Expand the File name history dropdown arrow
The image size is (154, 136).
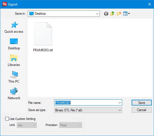pyautogui.click(x=120, y=103)
